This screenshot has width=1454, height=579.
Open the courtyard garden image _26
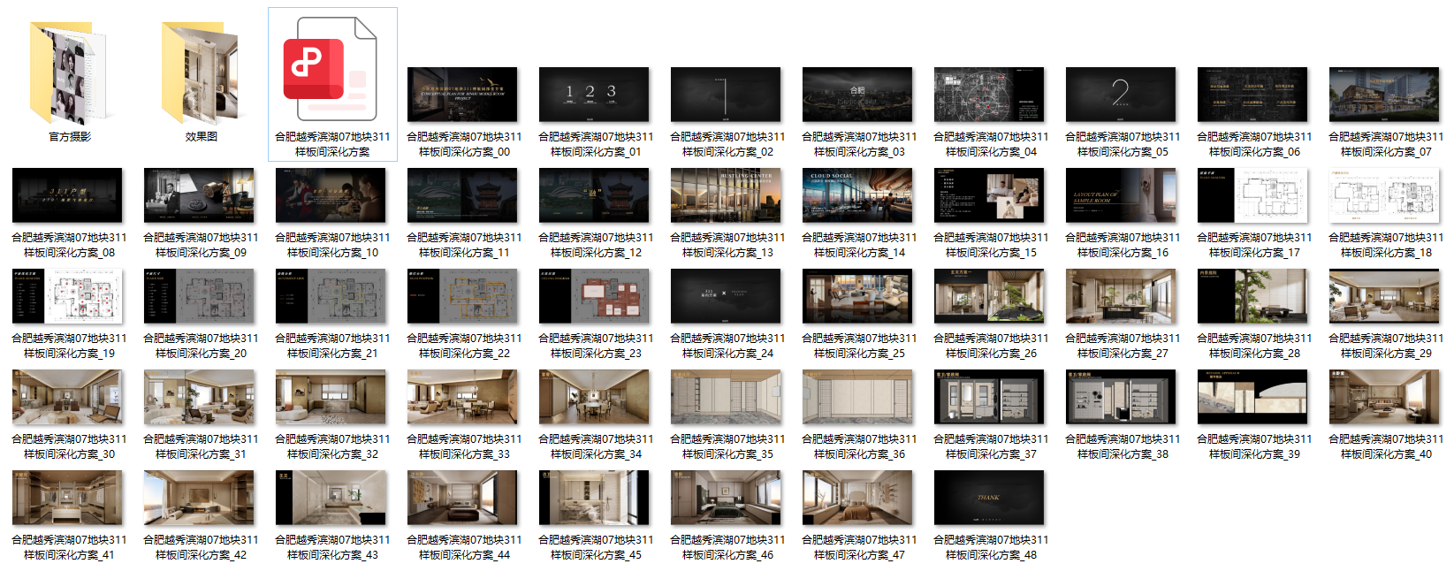[989, 296]
